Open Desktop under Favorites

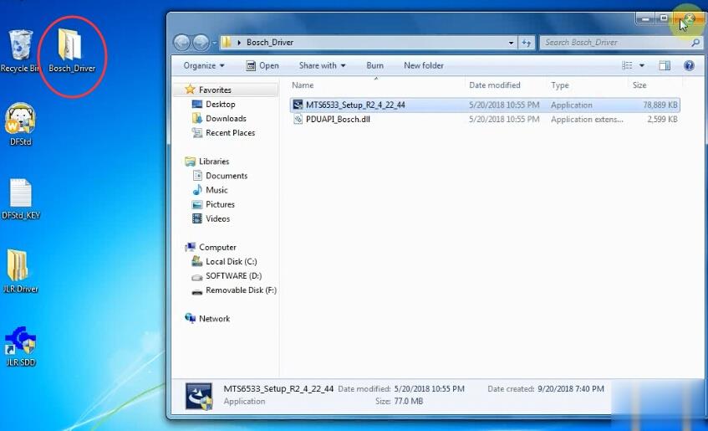pyautogui.click(x=221, y=104)
